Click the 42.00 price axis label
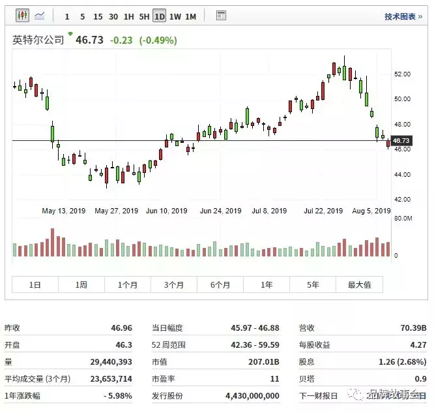This screenshot has width=434, height=413. pos(403,199)
